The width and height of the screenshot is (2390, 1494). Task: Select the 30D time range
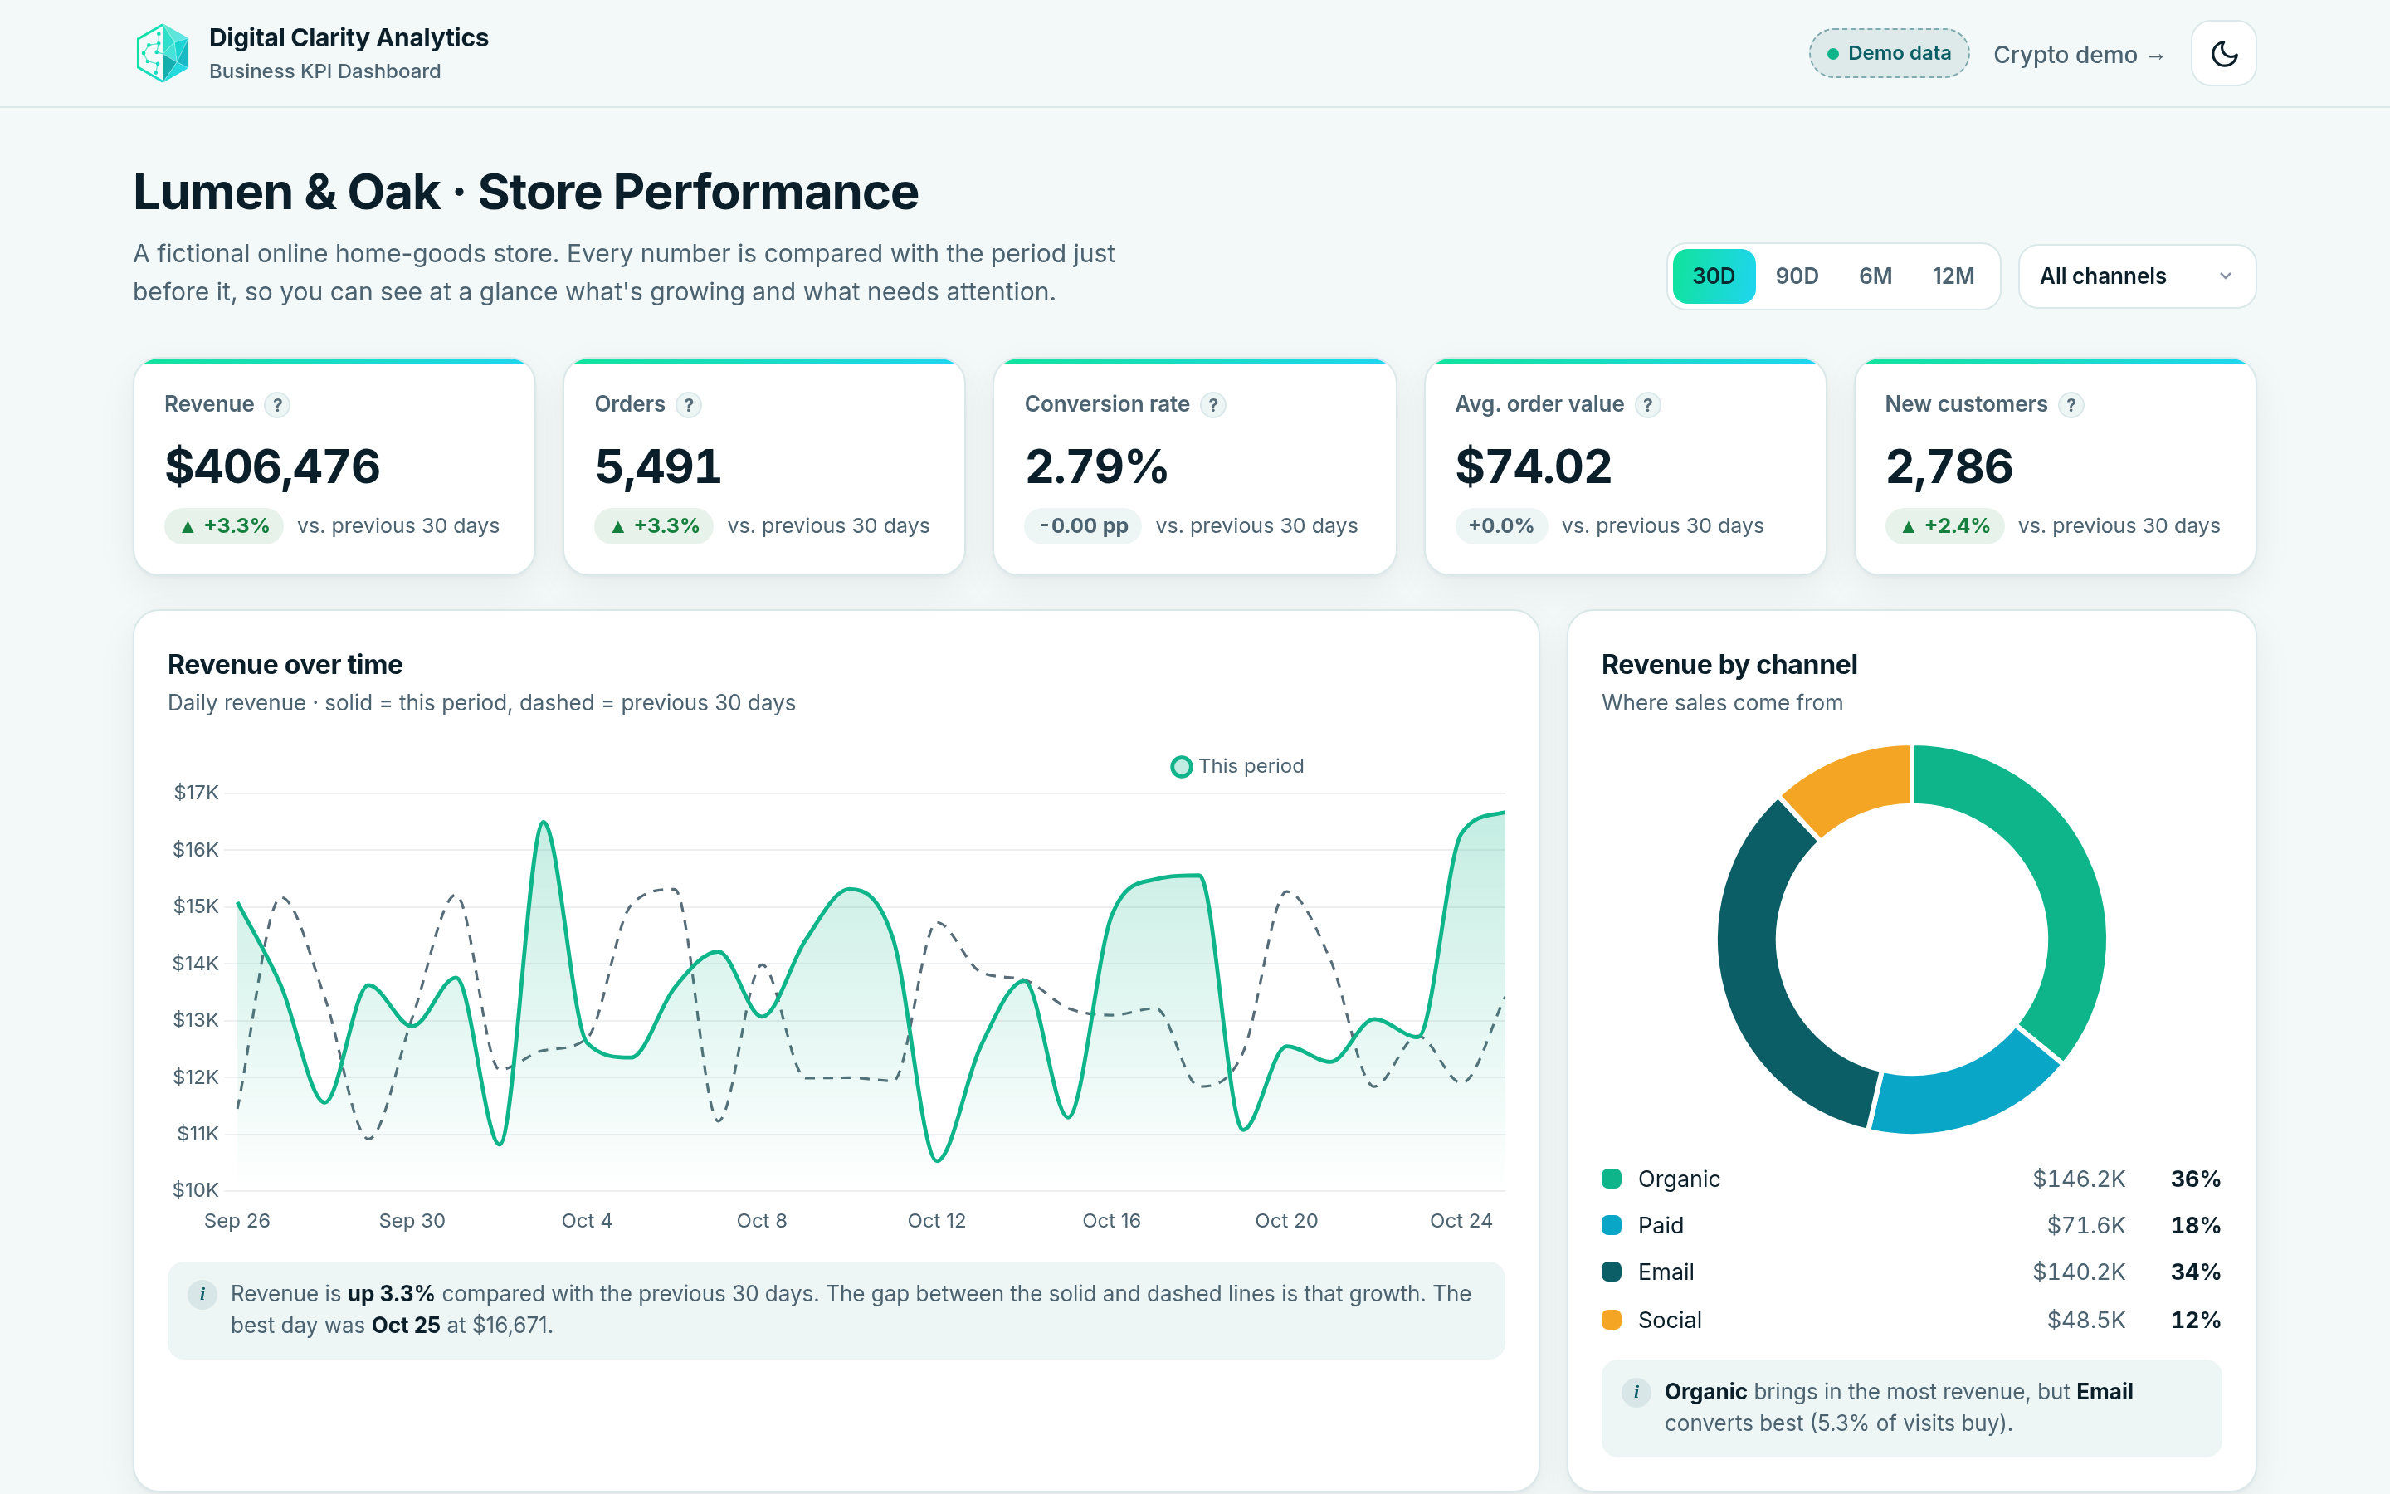click(x=1714, y=276)
